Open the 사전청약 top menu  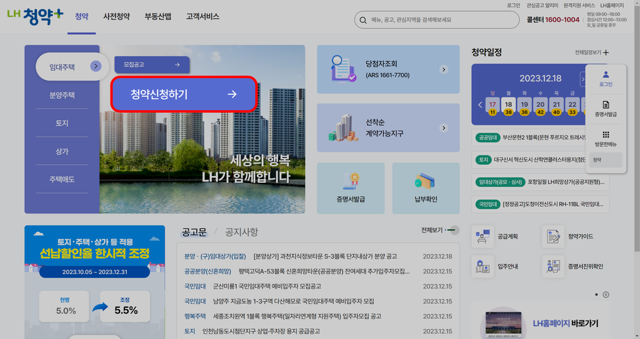click(116, 17)
